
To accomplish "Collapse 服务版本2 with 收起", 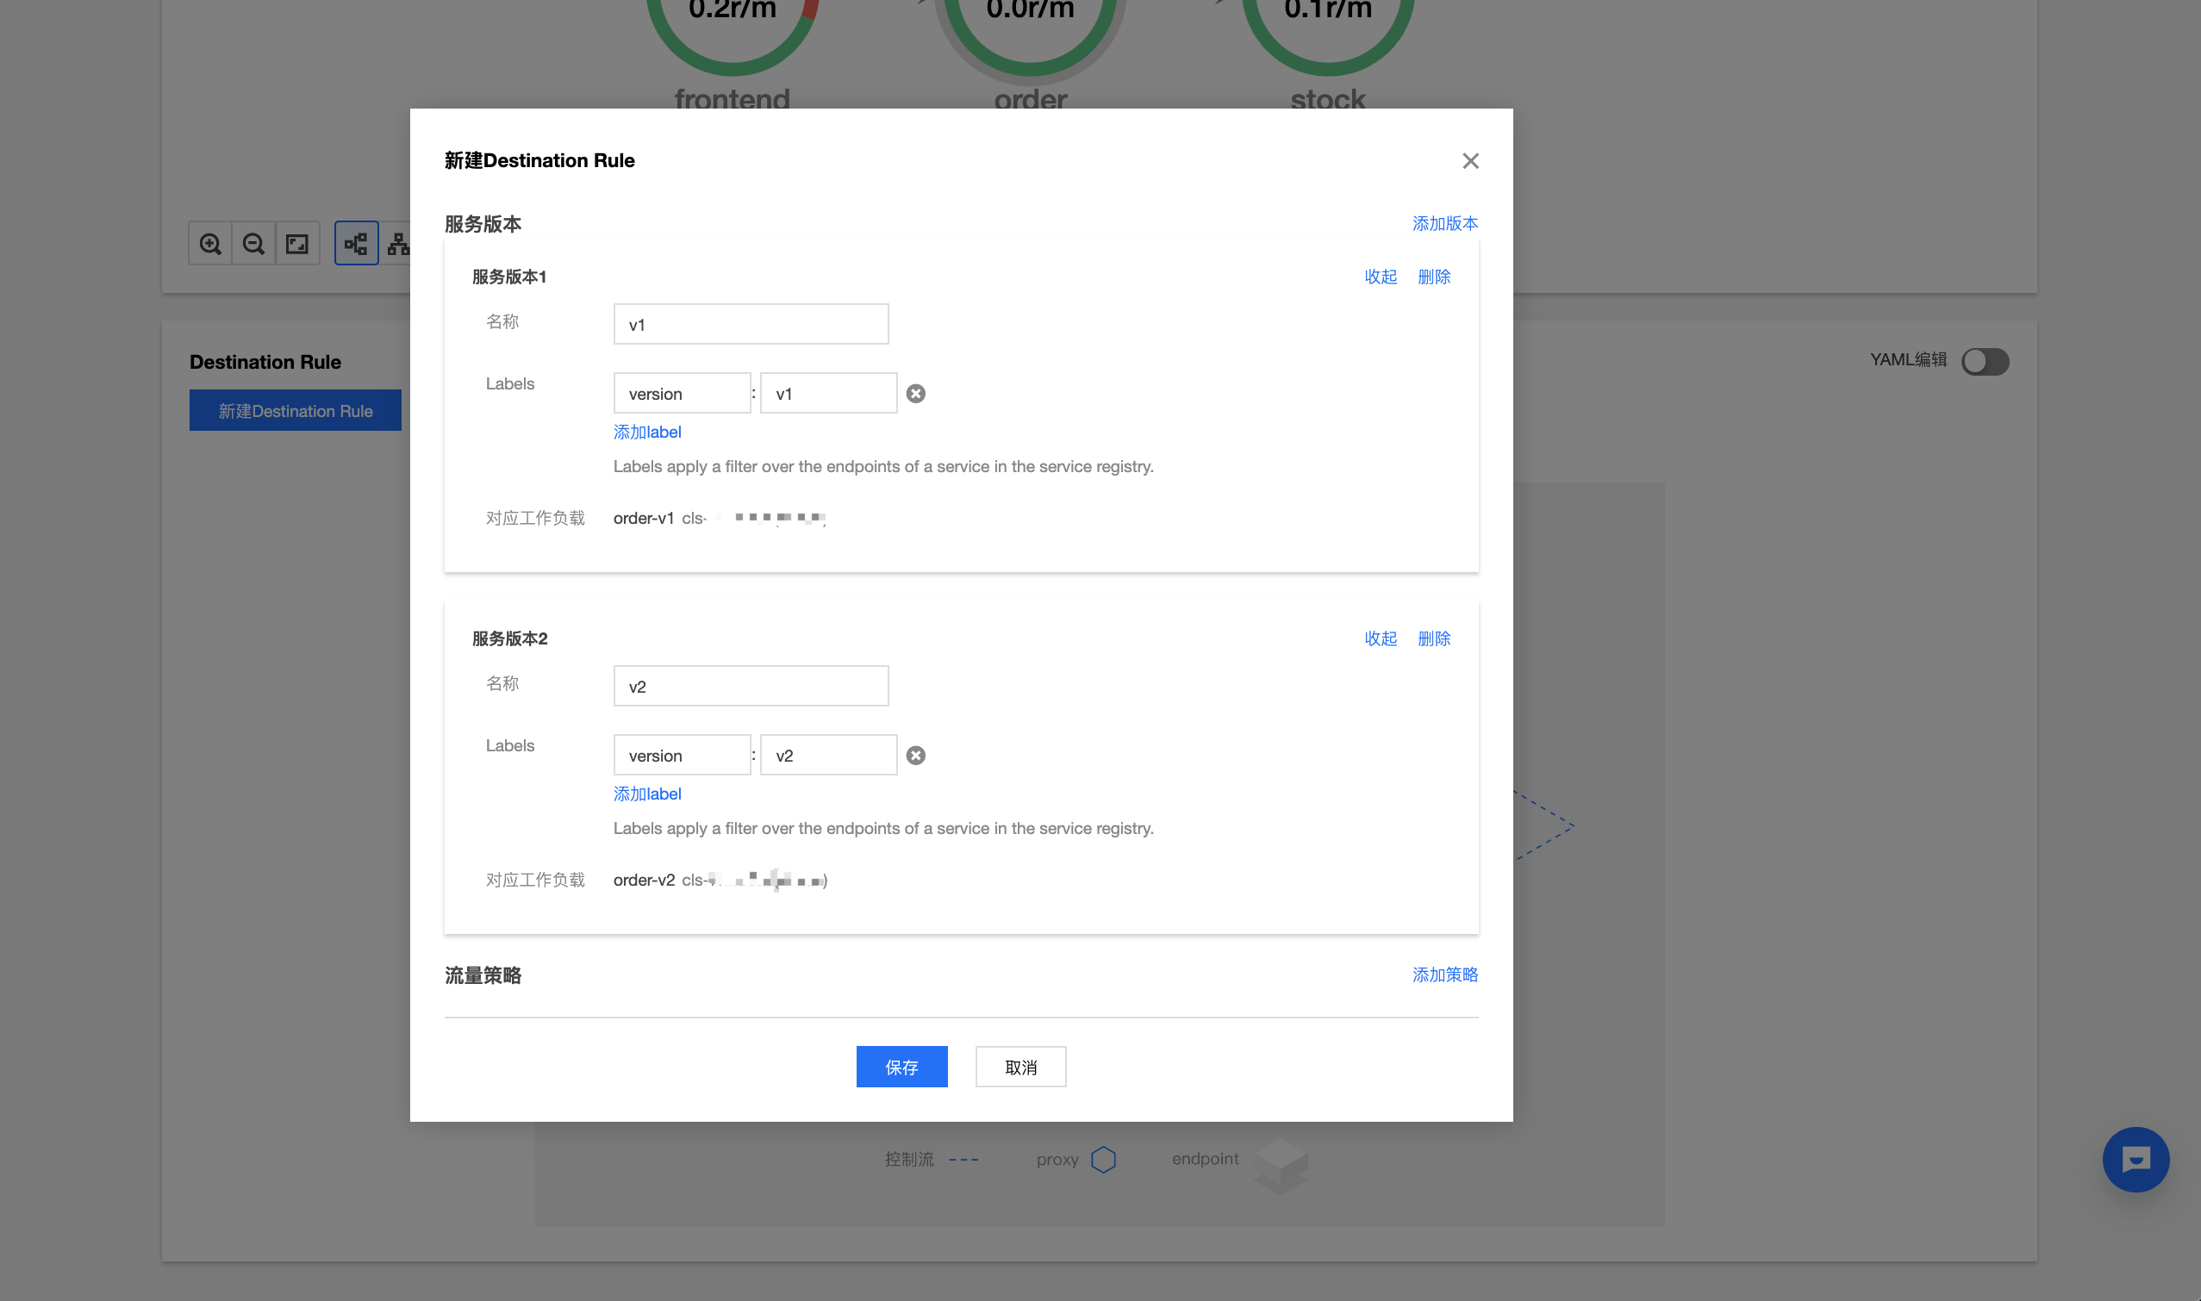I will click(1381, 639).
